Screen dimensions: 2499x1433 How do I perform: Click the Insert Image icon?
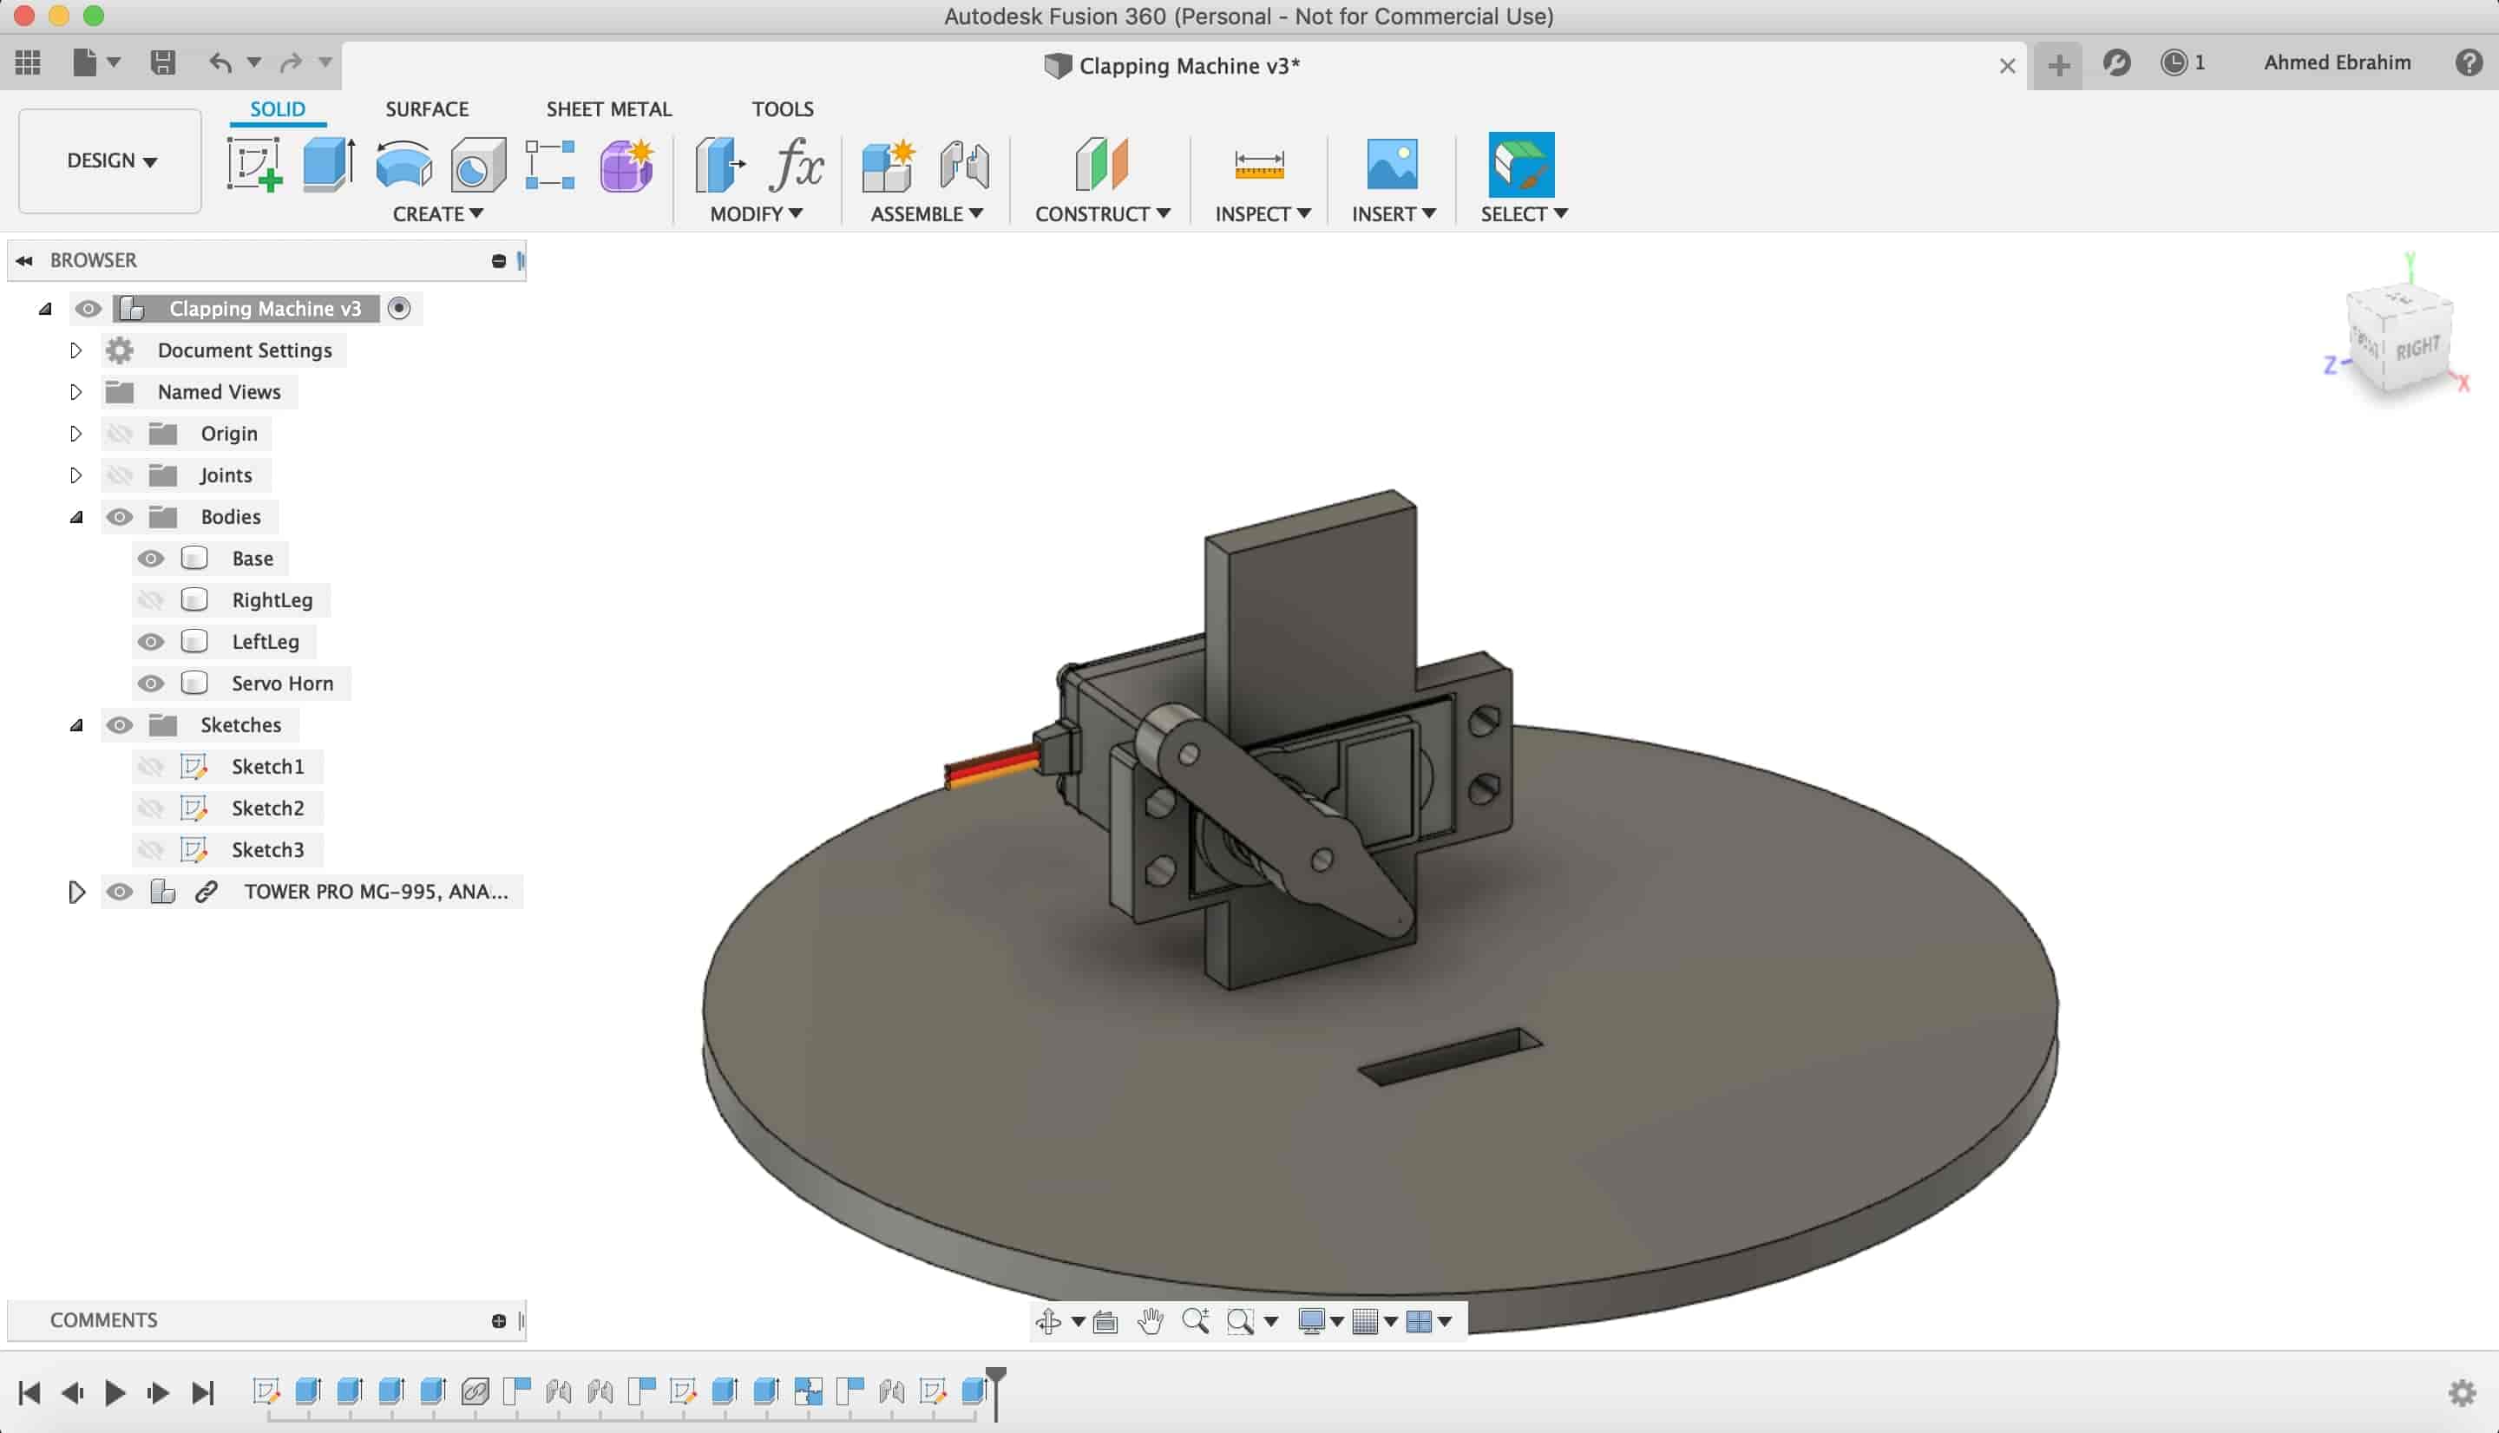[1392, 163]
